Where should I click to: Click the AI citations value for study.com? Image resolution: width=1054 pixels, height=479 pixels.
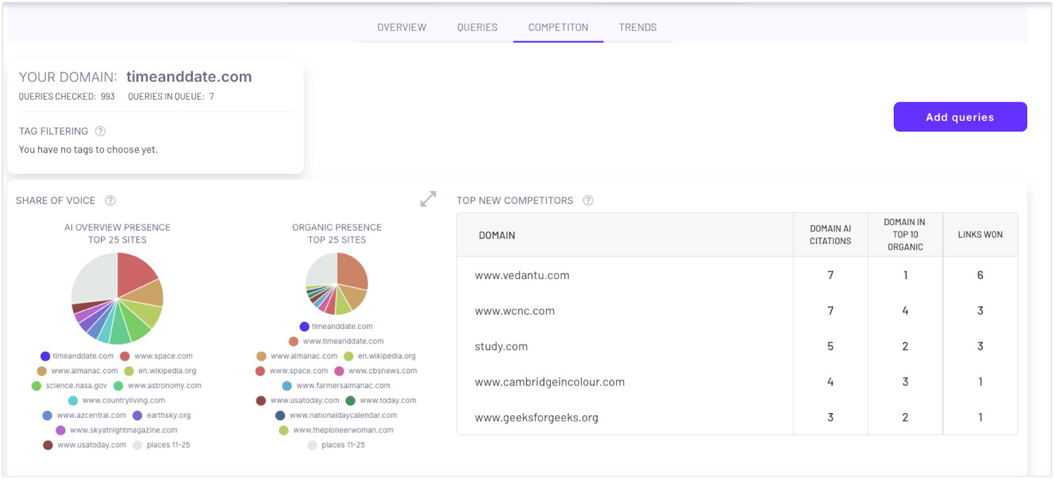[x=830, y=346]
